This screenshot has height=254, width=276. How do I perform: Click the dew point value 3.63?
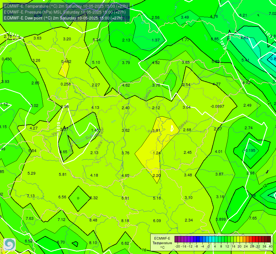[x=37, y=38]
